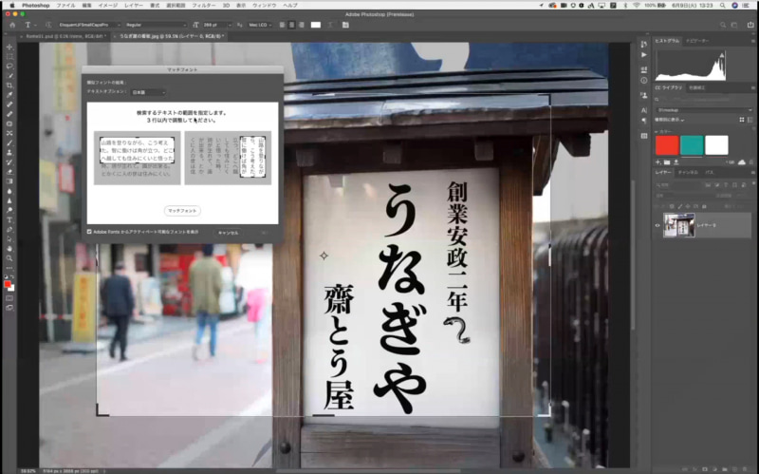759x474 pixels.
Task: Open the Character panel icon
Action: pyautogui.click(x=644, y=110)
